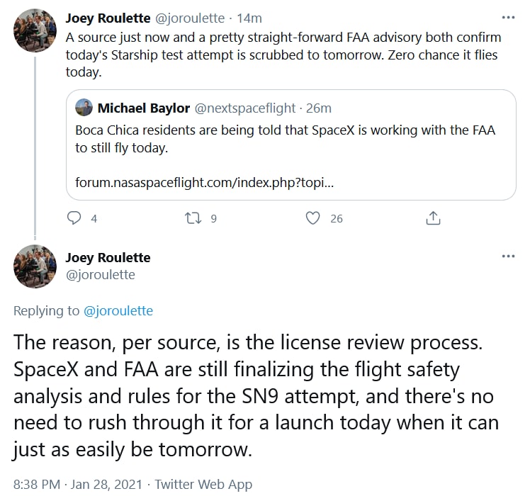This screenshot has width=530, height=496.
Task: Open the more options menu on first tweet
Action: click(508, 17)
